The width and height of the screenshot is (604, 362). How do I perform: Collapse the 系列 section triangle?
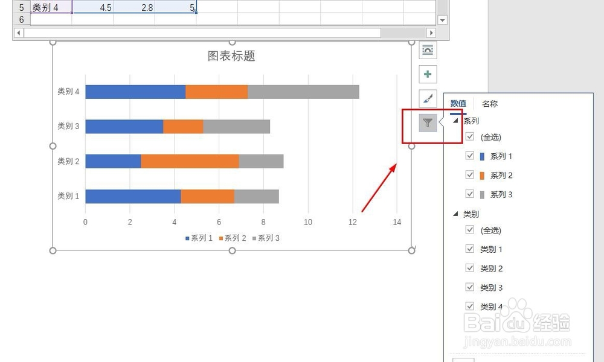pyautogui.click(x=457, y=120)
